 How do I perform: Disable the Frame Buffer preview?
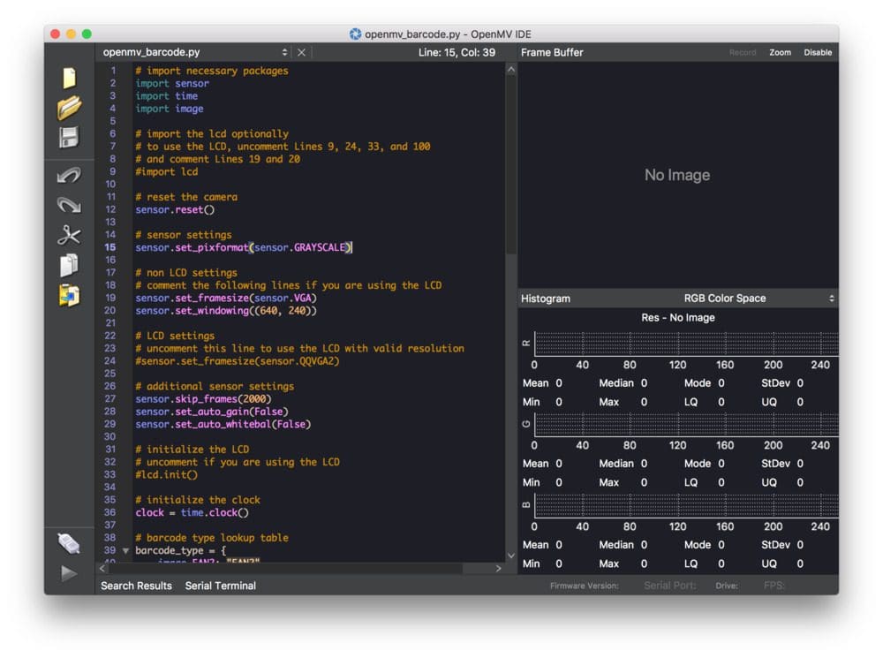coord(817,52)
